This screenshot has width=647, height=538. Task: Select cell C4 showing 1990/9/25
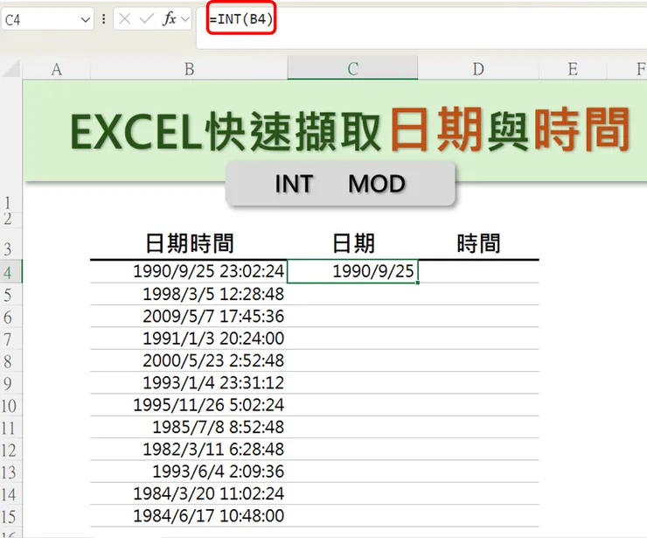(353, 271)
